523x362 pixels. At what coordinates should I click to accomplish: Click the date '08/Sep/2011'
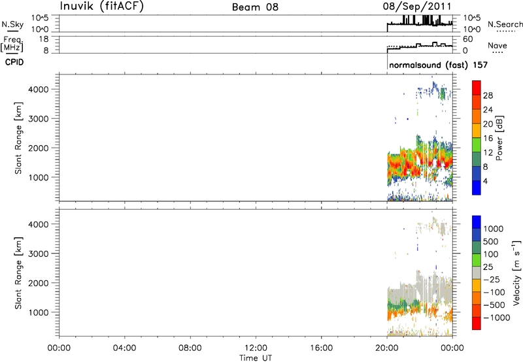point(417,7)
